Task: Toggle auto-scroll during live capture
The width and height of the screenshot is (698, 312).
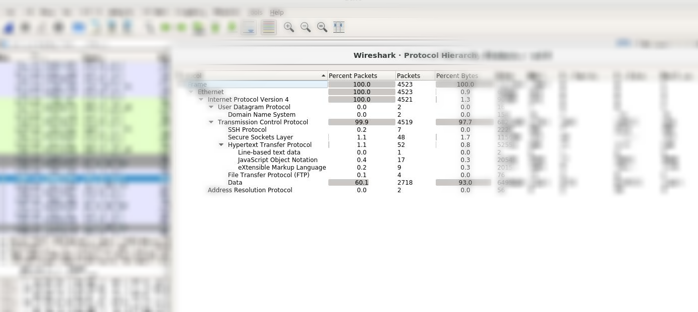Action: (x=249, y=27)
